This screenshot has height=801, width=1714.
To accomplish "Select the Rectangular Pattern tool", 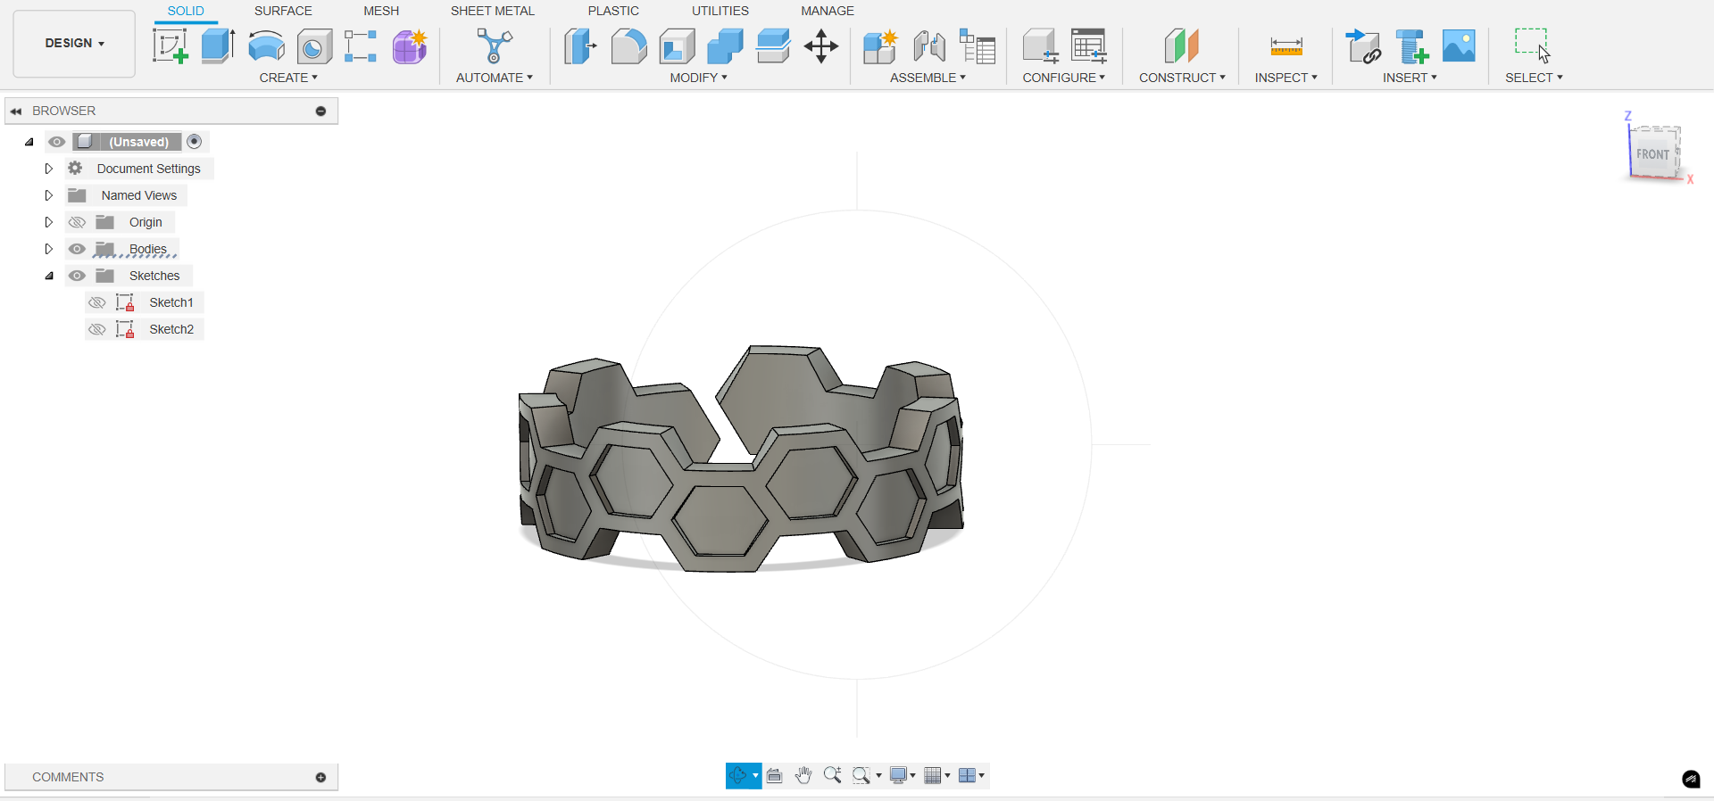I will (x=361, y=45).
